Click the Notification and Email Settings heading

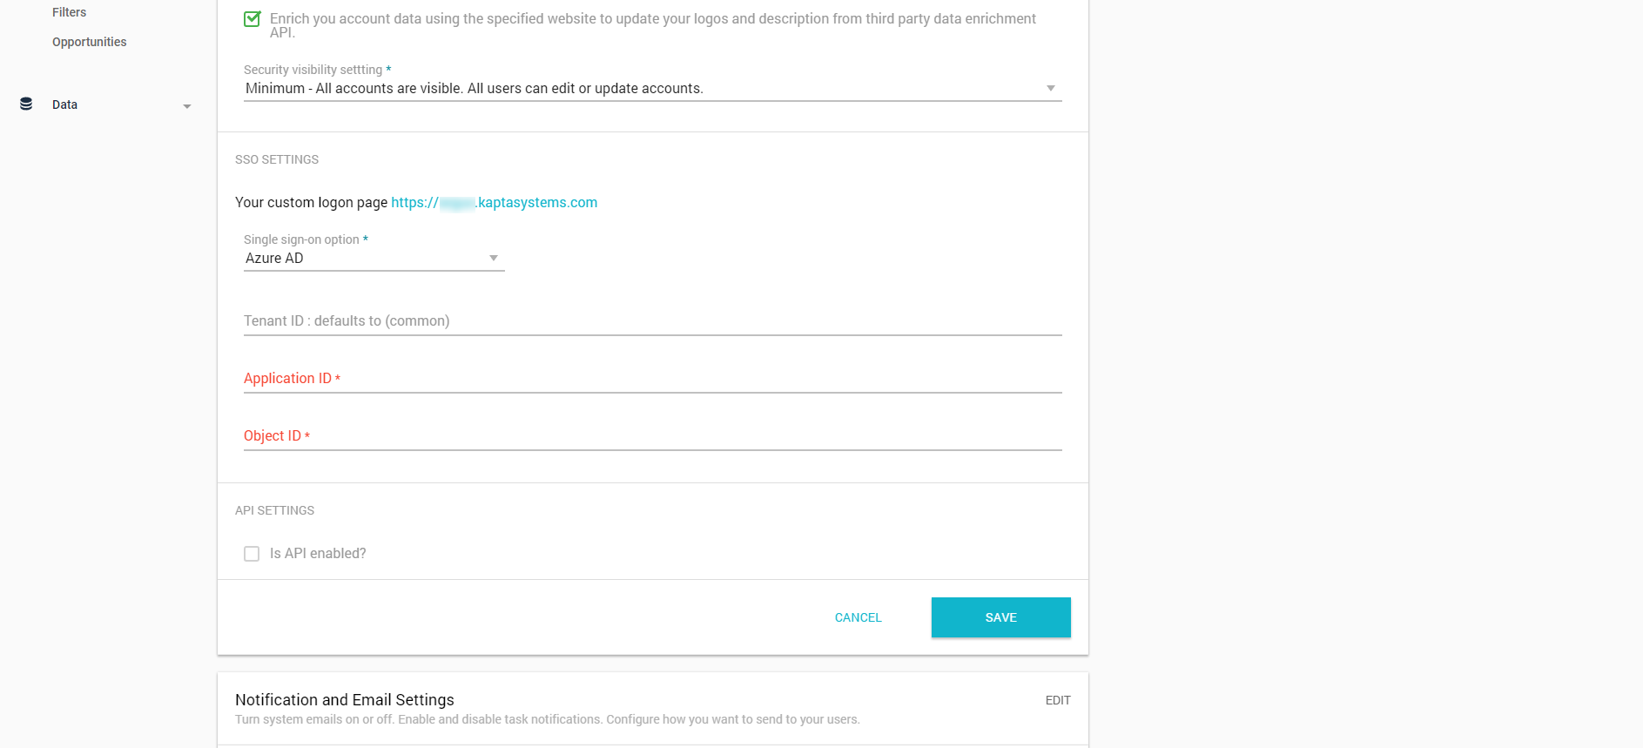click(x=345, y=699)
